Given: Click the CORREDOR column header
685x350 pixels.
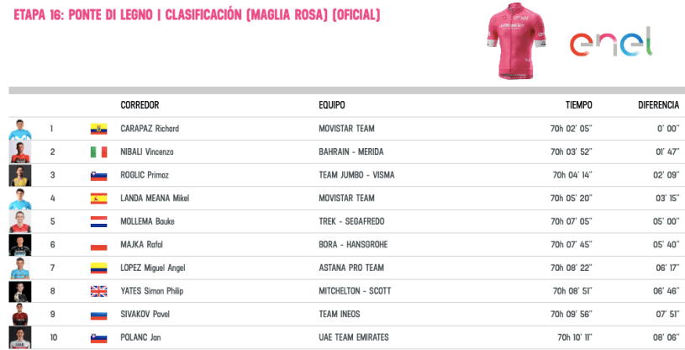Looking at the screenshot, I should [x=140, y=105].
